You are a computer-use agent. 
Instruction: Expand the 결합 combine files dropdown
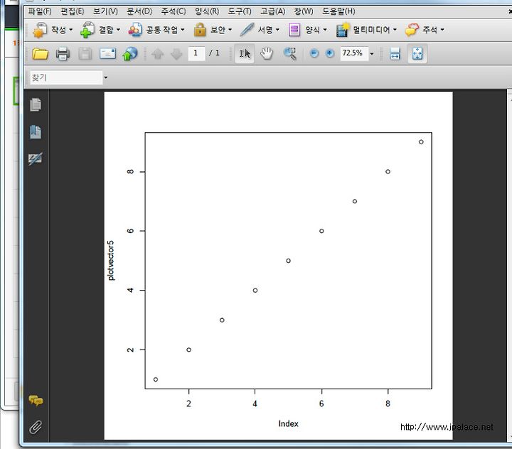(x=118, y=30)
